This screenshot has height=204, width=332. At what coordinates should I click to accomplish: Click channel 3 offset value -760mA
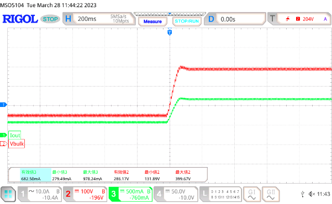click(x=139, y=197)
